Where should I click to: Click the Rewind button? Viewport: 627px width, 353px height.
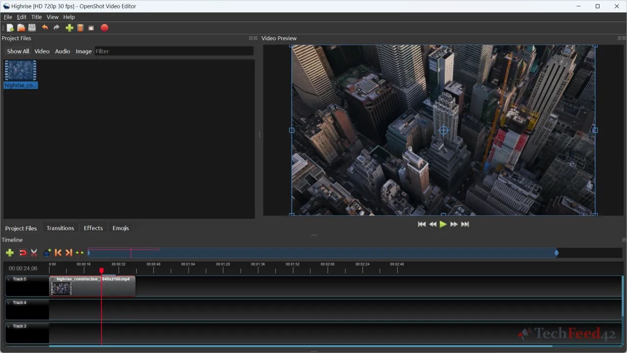pyautogui.click(x=433, y=224)
